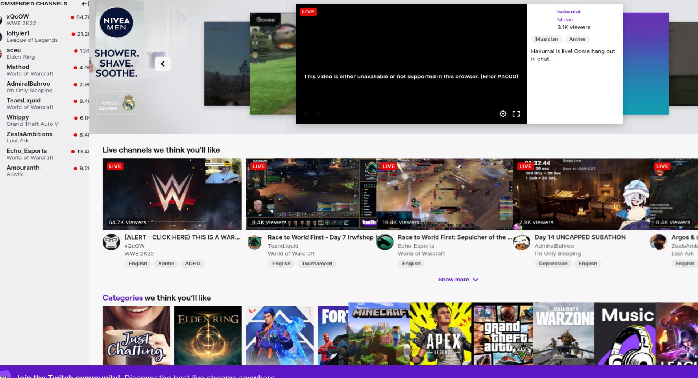Open the ALERT - CLICK HERE stream title
The width and height of the screenshot is (698, 378).
(182, 237)
